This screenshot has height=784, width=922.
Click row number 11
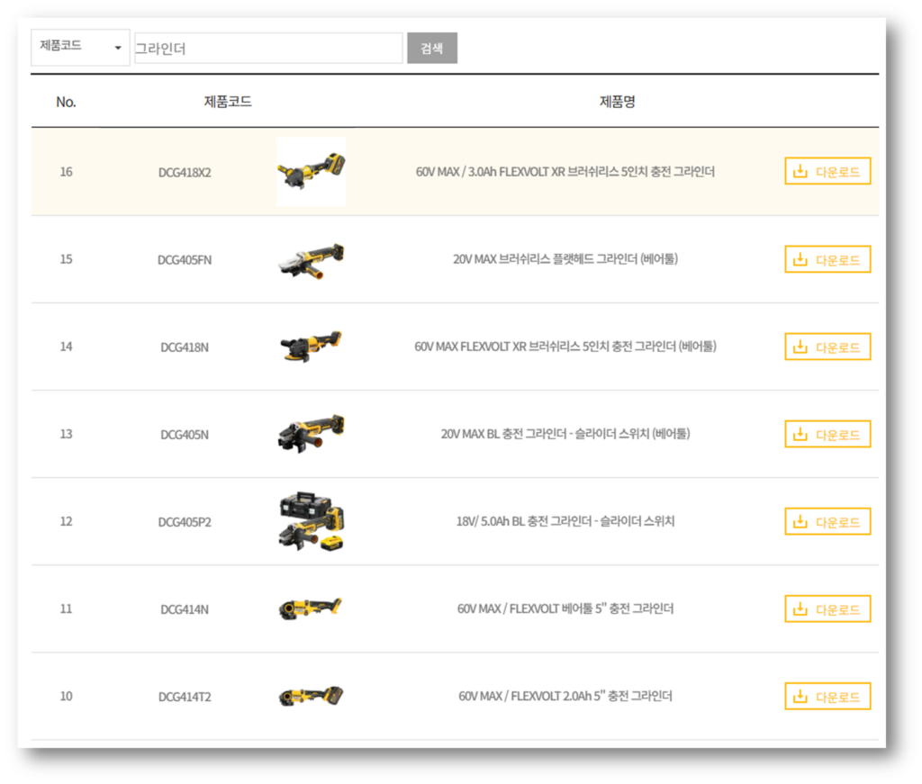pos(66,608)
